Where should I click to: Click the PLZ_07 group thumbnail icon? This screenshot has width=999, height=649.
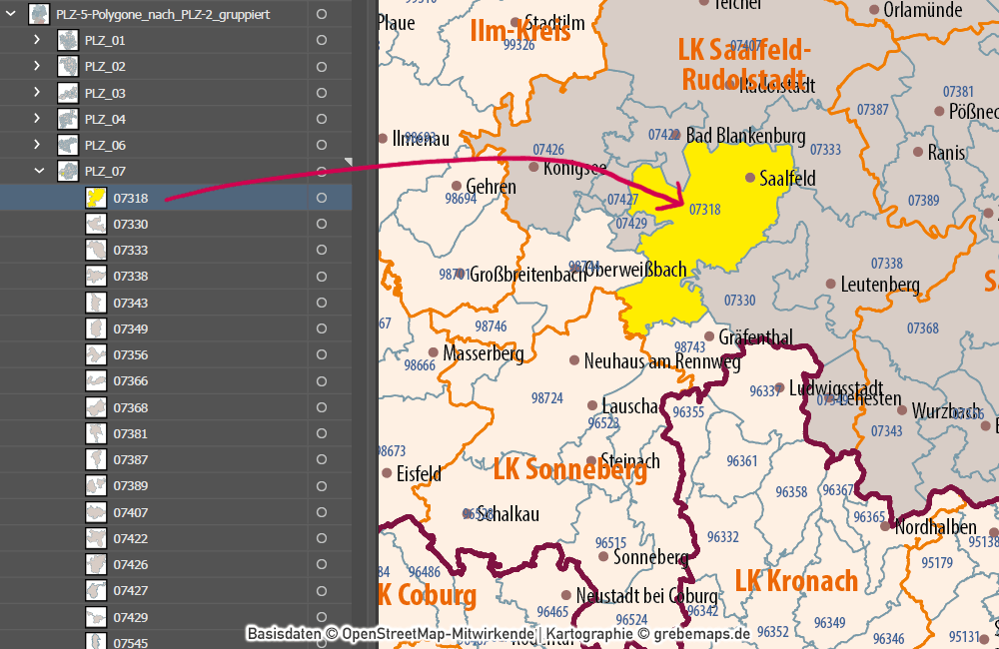click(69, 171)
